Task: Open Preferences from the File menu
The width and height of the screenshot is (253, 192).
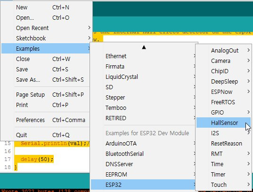Action: click(x=46, y=120)
